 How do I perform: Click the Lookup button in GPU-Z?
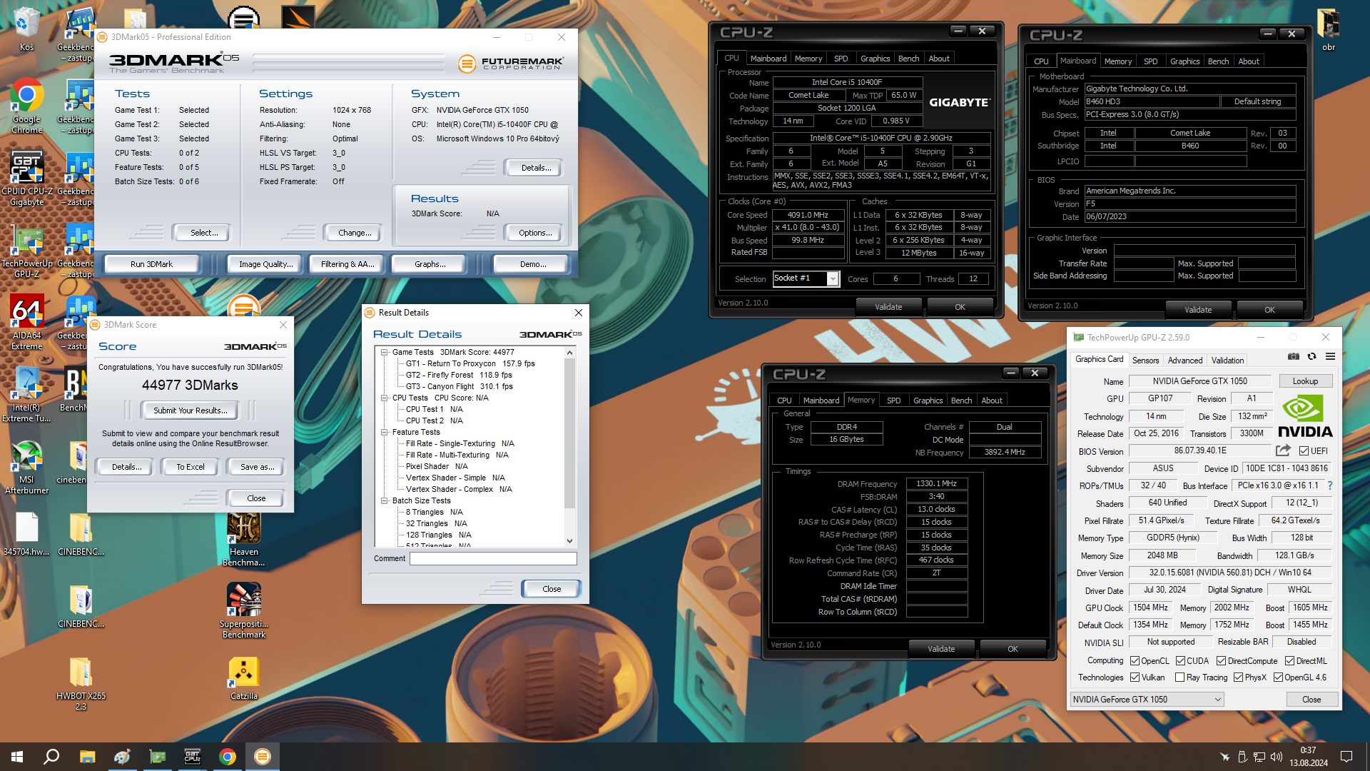1305,381
